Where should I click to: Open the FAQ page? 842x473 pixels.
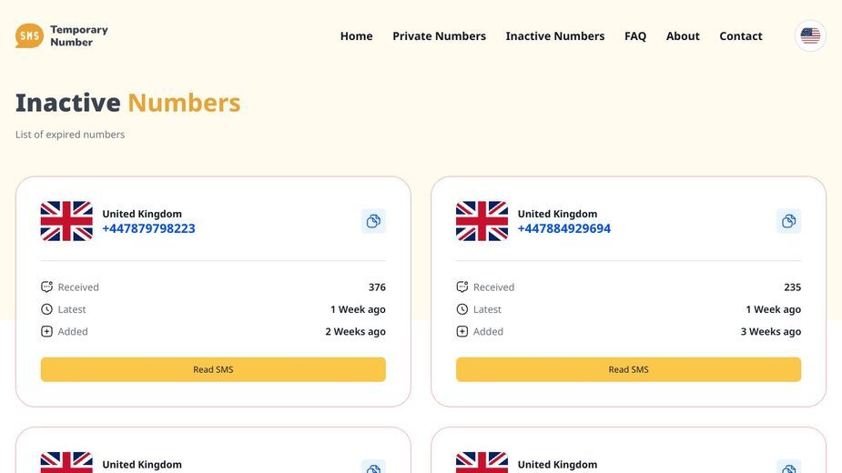click(x=634, y=36)
